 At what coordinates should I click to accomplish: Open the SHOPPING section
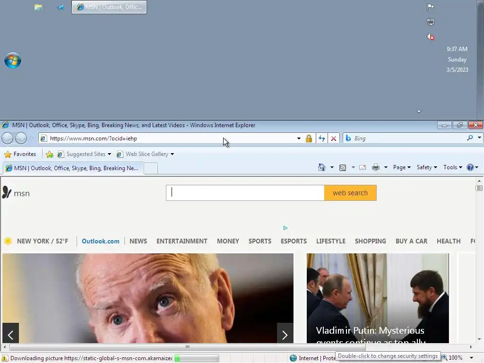371,241
